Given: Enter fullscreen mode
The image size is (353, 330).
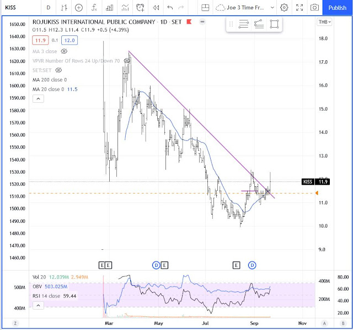Looking at the screenshot, I should tap(299, 8).
